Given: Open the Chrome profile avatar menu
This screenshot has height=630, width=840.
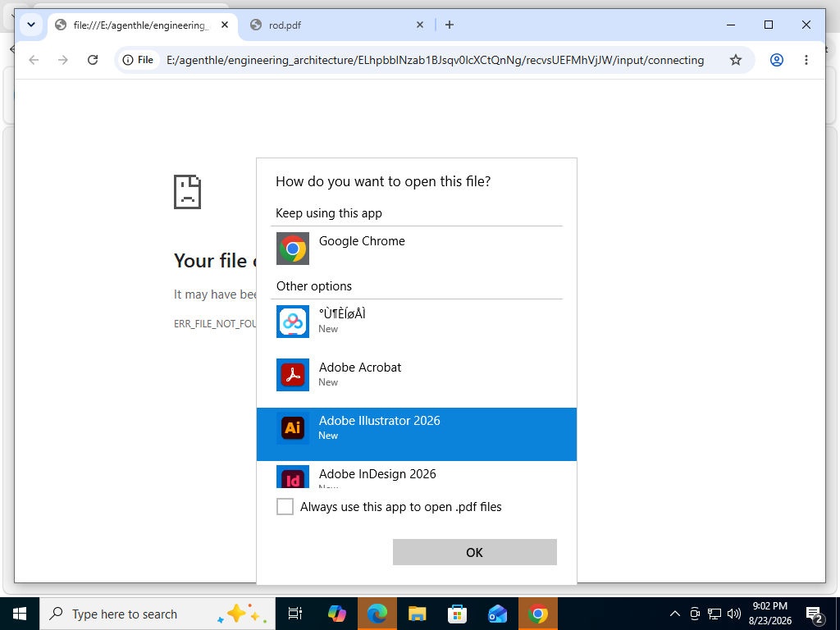Looking at the screenshot, I should 777,60.
